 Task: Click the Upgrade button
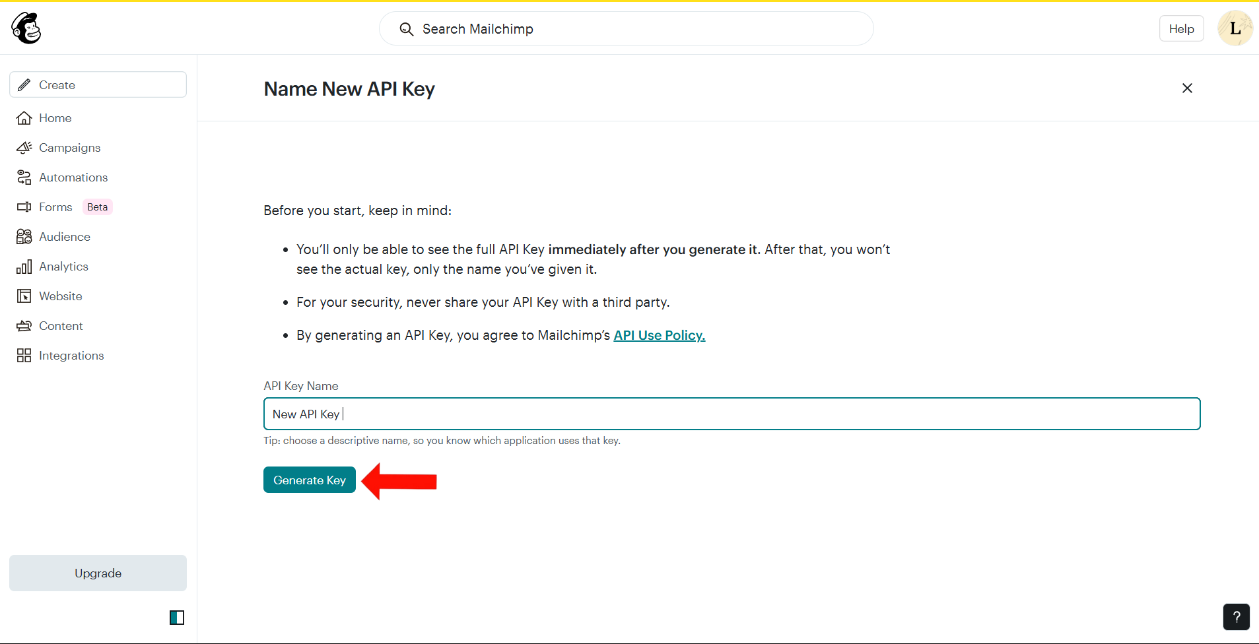tap(98, 573)
